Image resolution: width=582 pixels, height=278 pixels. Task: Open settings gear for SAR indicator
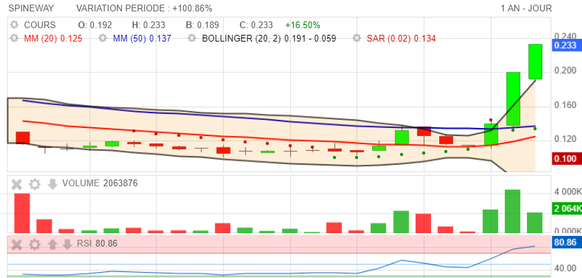(357, 38)
